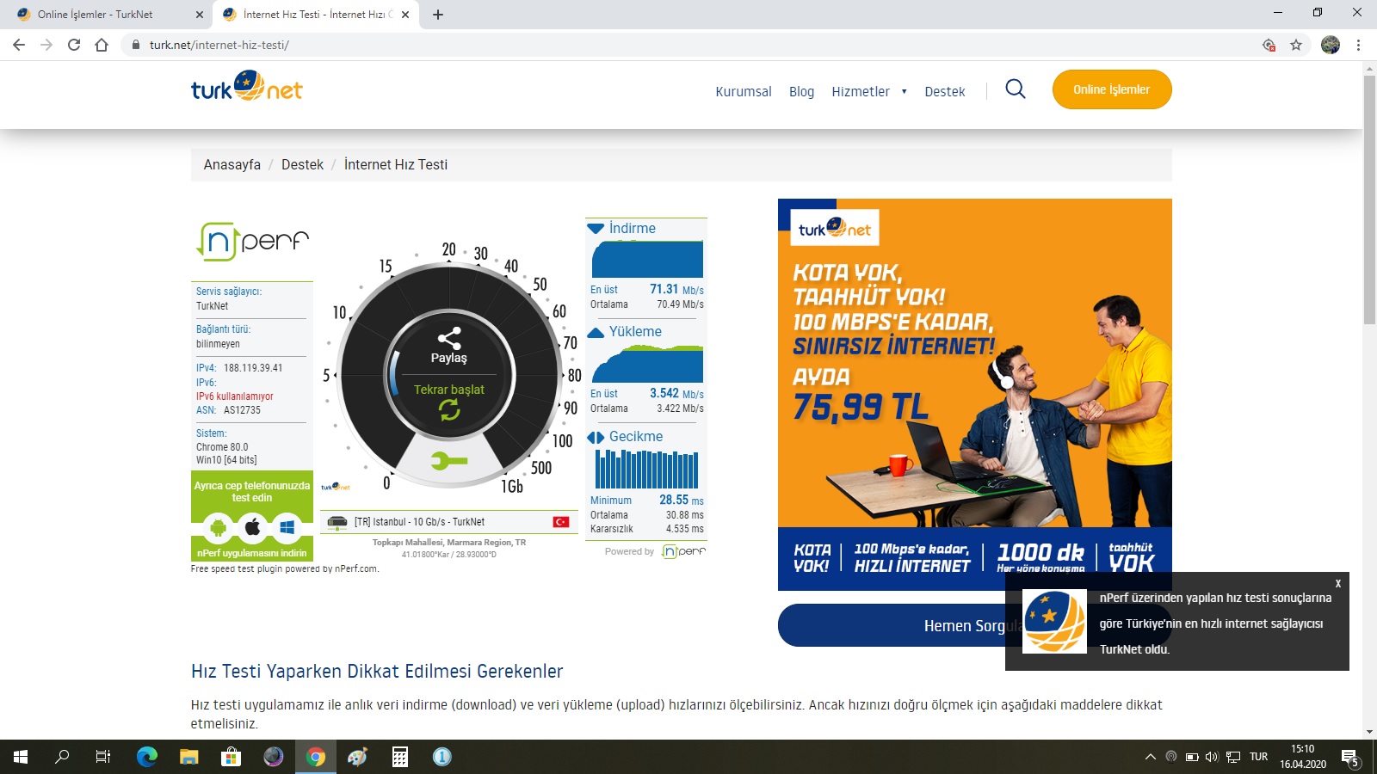The image size is (1377, 774).
Task: Open Chrome menu with three dots
Action: 1358,45
